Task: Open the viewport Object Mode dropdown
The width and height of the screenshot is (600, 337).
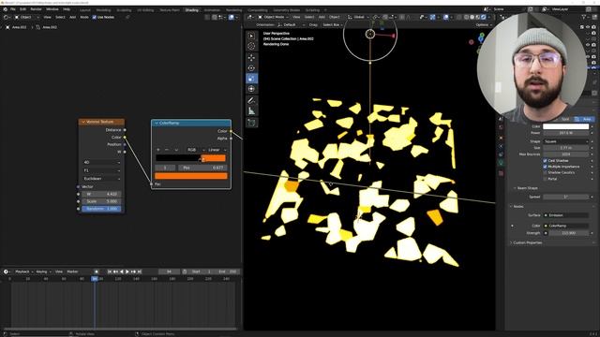Action: 273,17
